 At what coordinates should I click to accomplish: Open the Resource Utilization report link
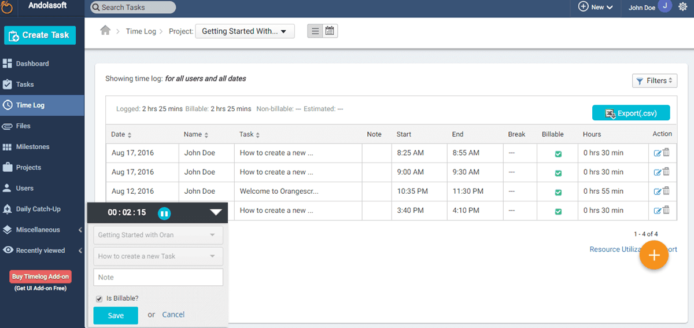(633, 249)
